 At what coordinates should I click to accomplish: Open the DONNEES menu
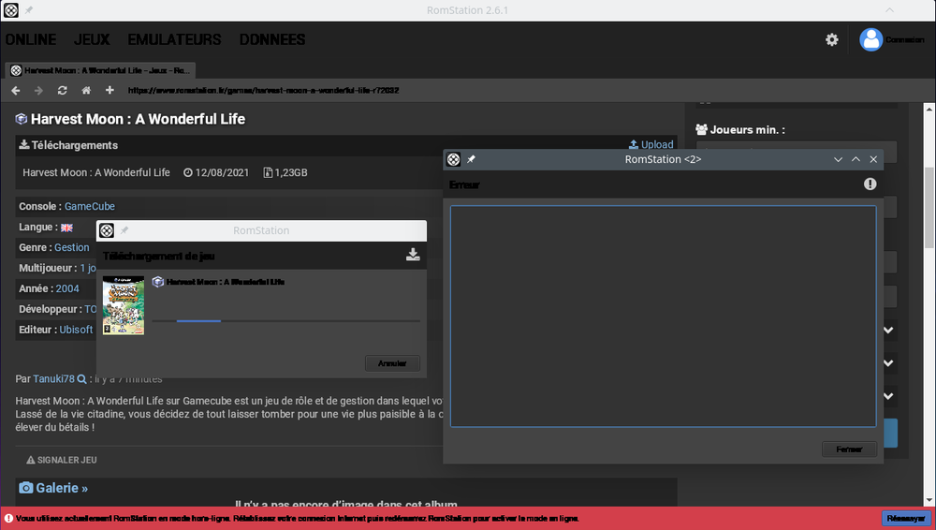pyautogui.click(x=272, y=39)
